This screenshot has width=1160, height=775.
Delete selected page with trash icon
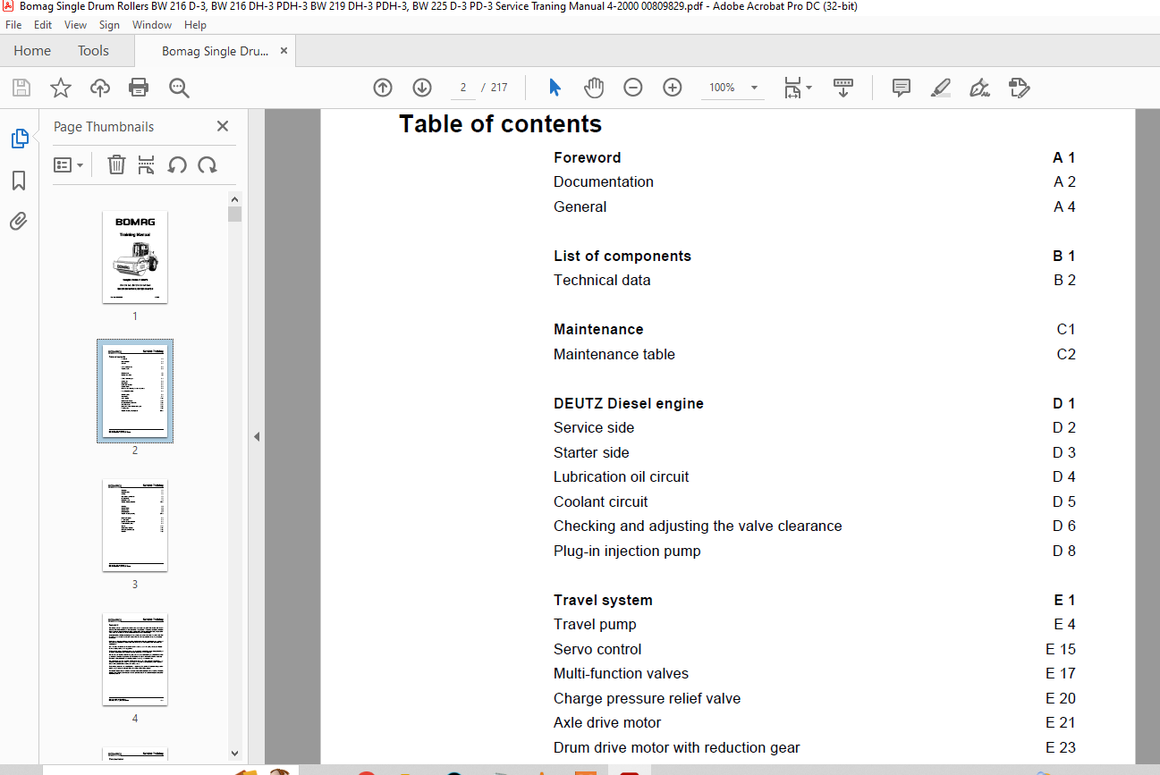click(116, 164)
